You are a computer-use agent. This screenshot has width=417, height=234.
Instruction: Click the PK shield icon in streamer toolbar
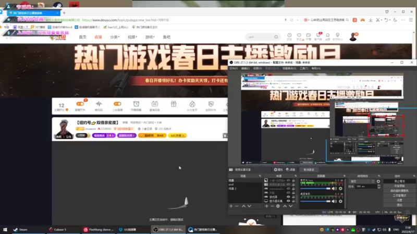pyautogui.click(x=211, y=104)
